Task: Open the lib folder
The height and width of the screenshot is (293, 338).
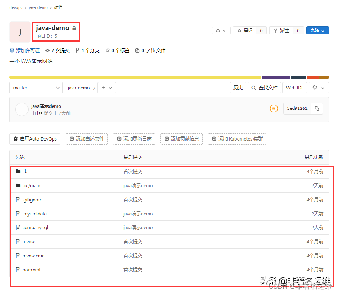Action: [x=25, y=171]
